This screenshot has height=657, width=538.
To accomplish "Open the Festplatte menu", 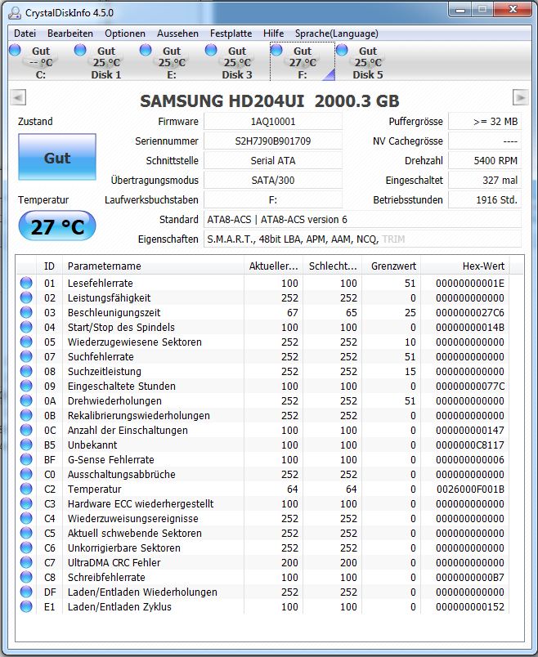I will 231,34.
